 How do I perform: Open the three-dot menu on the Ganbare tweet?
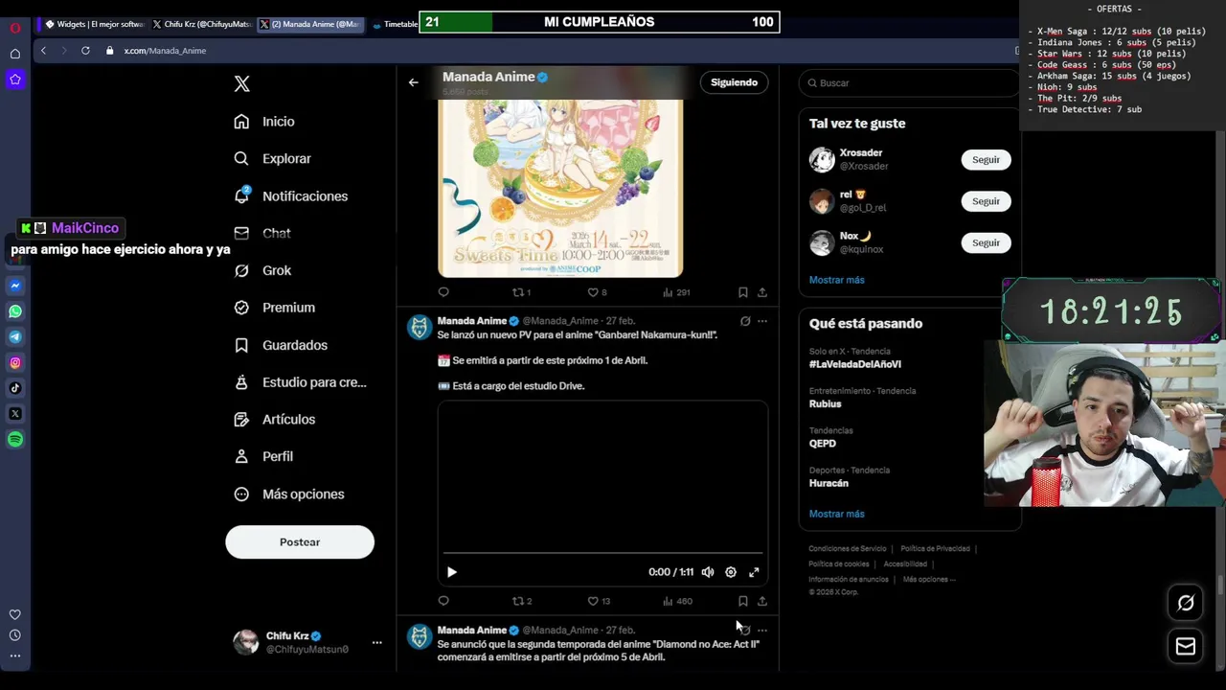762,321
